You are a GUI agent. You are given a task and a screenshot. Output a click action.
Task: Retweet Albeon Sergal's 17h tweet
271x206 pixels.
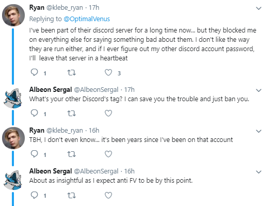(71, 114)
